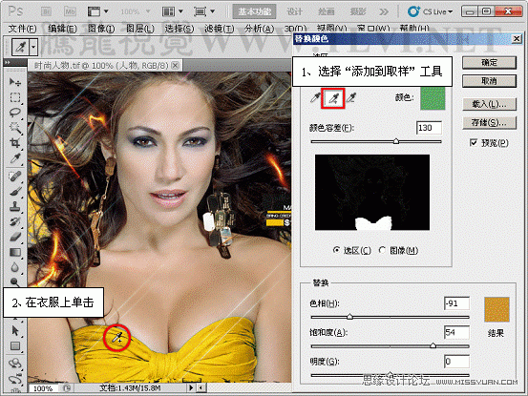Pick the Add to Sample eyedropper
This screenshot has height=396, width=528.
pos(333,98)
